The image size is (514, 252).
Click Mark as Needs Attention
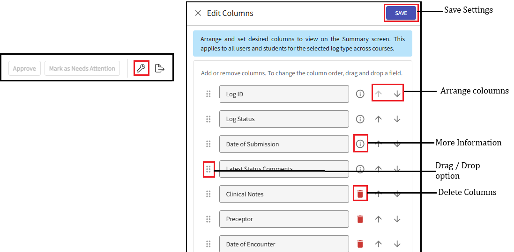pos(82,69)
